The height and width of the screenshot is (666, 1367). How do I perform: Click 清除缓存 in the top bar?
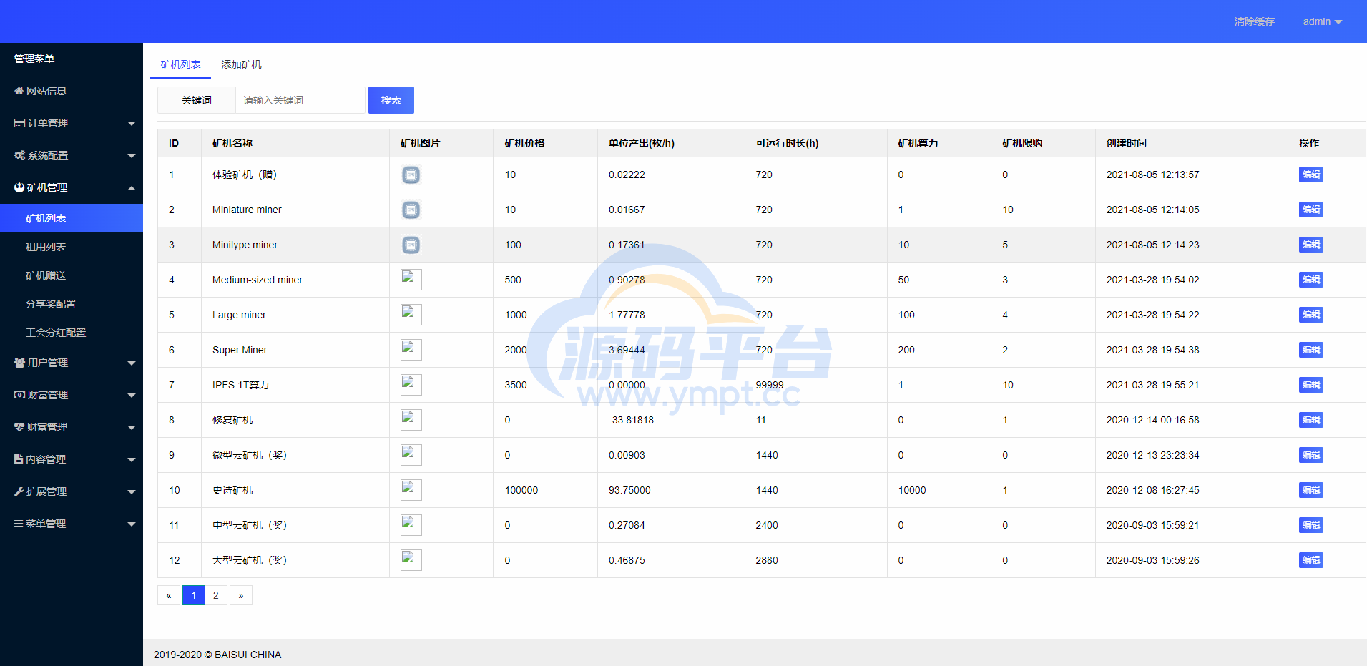tap(1254, 21)
